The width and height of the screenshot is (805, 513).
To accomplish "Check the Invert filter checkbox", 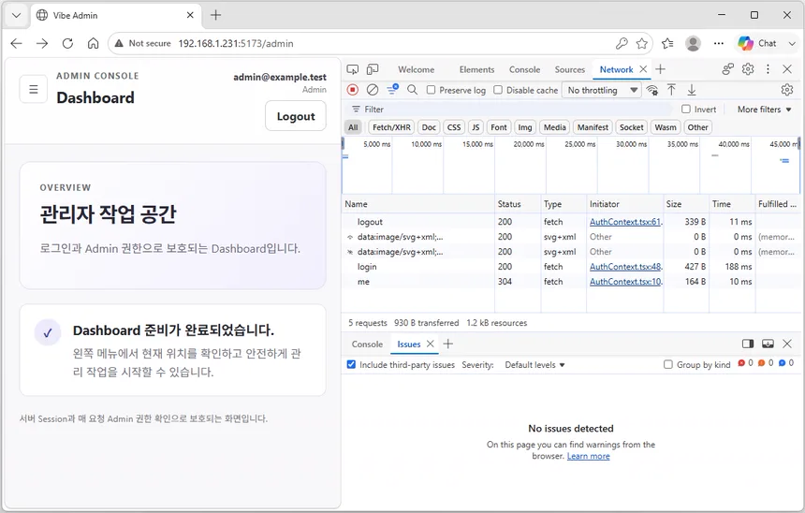I will coord(686,109).
